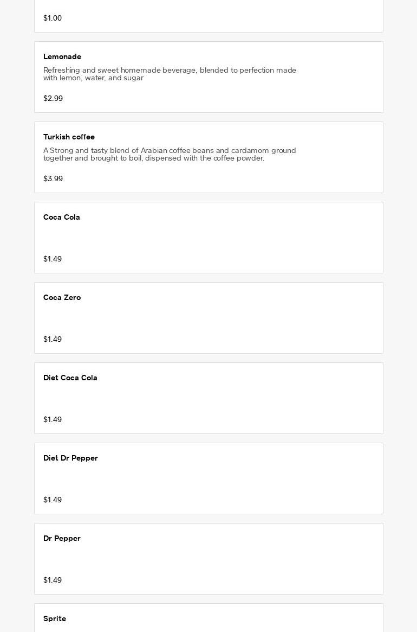Open the Lemonade menu item card
Viewport: 417px width, 632px height.
tap(208, 77)
